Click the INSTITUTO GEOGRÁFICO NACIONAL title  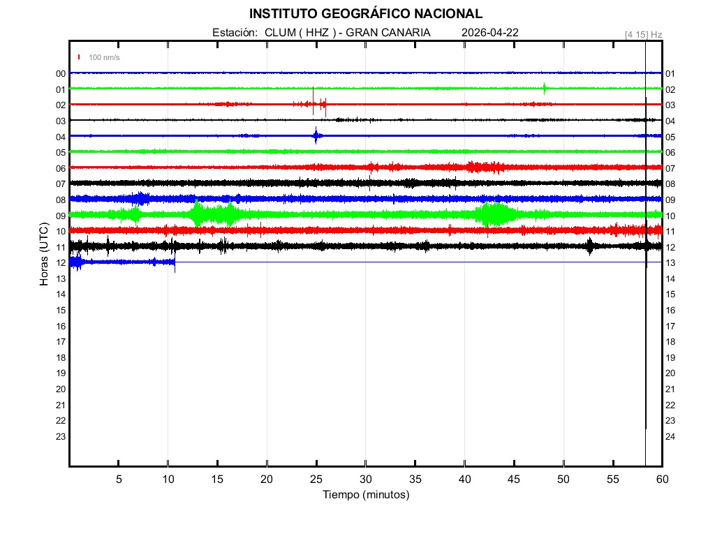coord(366,14)
